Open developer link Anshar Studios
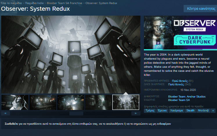The height and width of the screenshot is (136, 217). click(x=196, y=97)
